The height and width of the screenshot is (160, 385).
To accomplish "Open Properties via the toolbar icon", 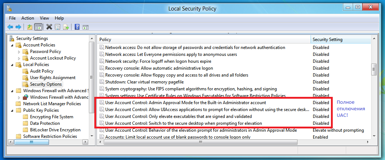I will pyautogui.click(x=58, y=27).
